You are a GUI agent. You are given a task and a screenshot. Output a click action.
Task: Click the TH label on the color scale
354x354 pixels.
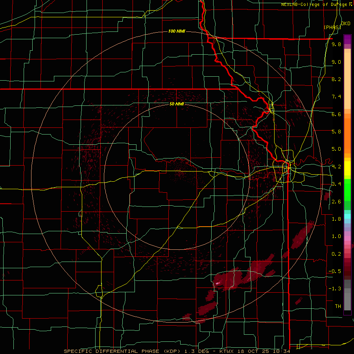[x=338, y=306]
